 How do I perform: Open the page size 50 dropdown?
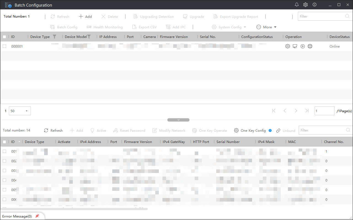(x=20, y=111)
